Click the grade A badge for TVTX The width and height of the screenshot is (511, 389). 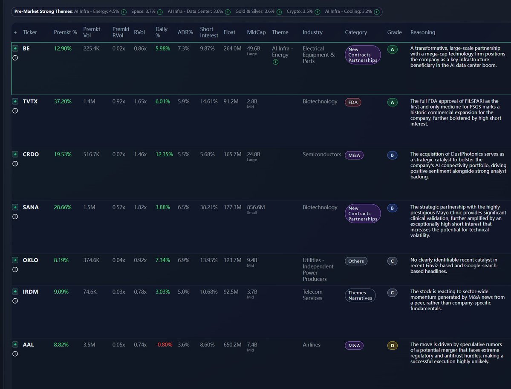point(393,102)
